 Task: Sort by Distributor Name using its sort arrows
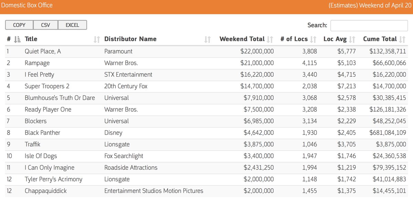pos(207,40)
